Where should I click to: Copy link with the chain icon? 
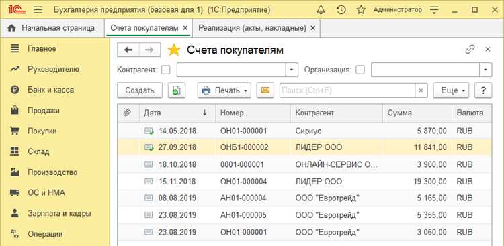point(470,50)
